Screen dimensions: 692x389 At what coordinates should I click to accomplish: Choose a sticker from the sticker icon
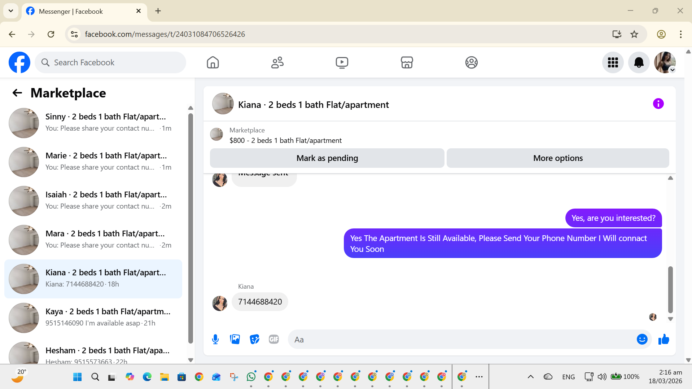pyautogui.click(x=254, y=339)
